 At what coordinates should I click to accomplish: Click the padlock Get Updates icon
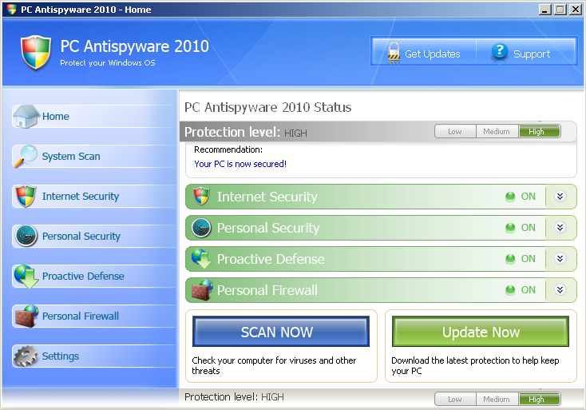394,53
